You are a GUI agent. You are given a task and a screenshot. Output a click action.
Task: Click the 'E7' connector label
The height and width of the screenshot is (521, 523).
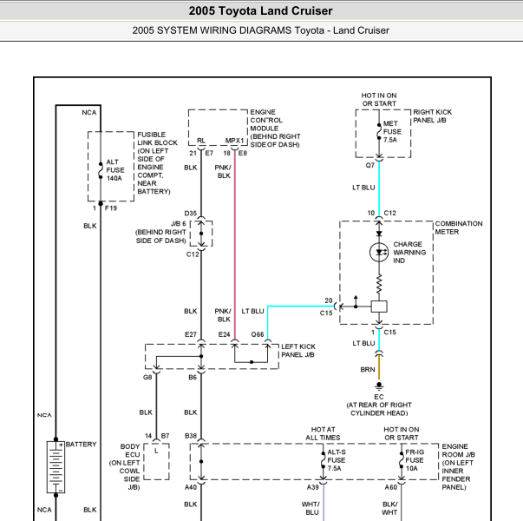[209, 154]
